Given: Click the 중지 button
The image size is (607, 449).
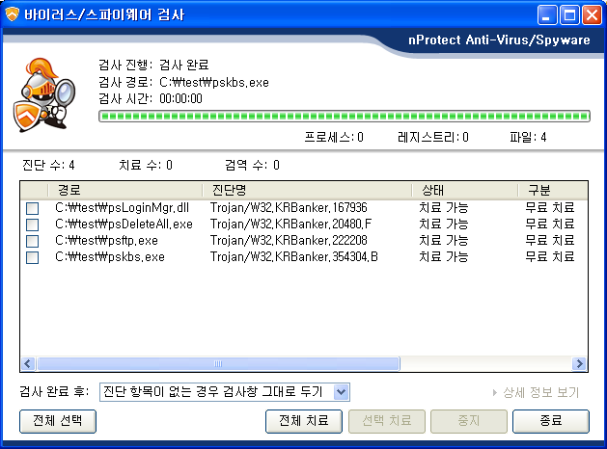Looking at the screenshot, I should pos(469,421).
